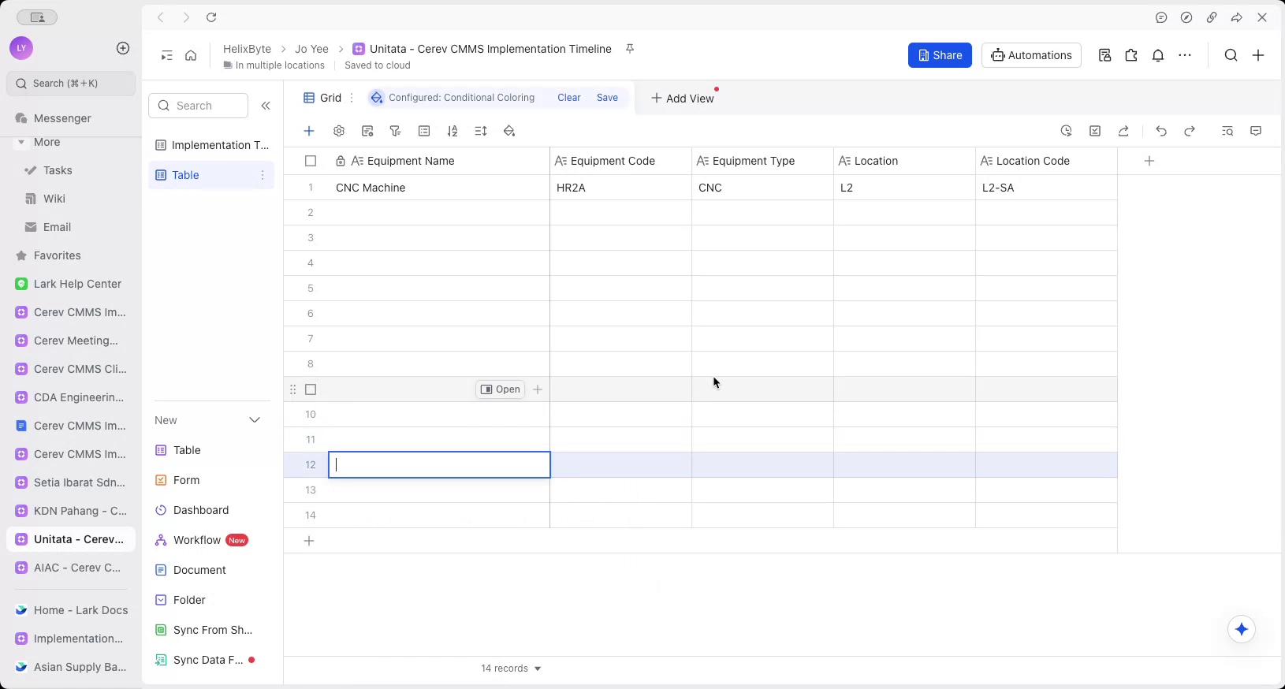
Task: Click the HR2A cell
Action: click(x=621, y=188)
